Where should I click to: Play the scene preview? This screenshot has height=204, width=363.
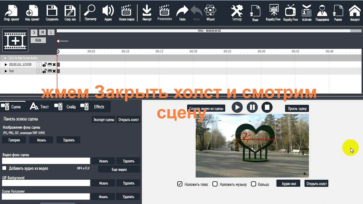tap(237, 107)
